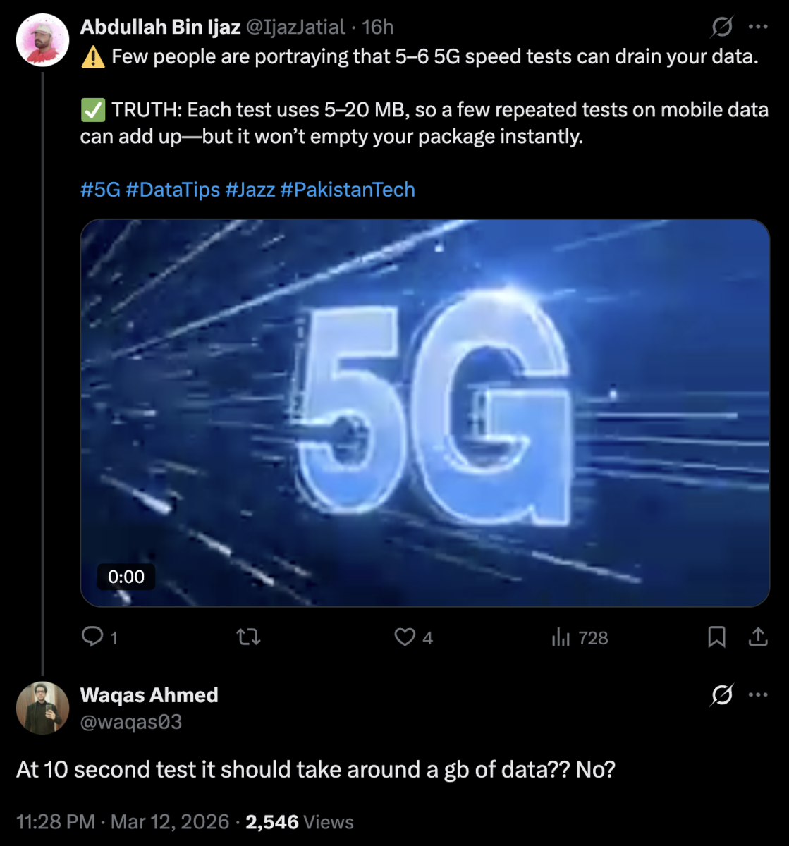Open Abdullah Bin Ijaz's profile picture
The image size is (789, 846).
coord(42,39)
